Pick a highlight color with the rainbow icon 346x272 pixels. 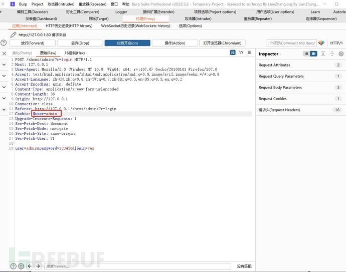[x=321, y=43]
